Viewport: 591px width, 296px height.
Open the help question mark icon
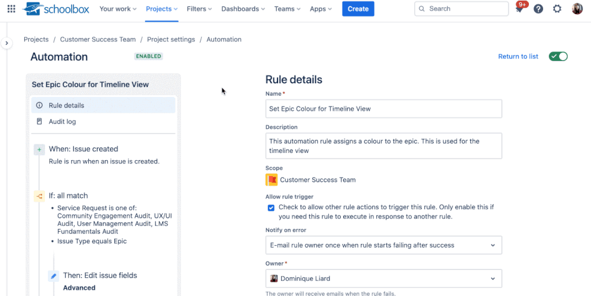coord(538,9)
